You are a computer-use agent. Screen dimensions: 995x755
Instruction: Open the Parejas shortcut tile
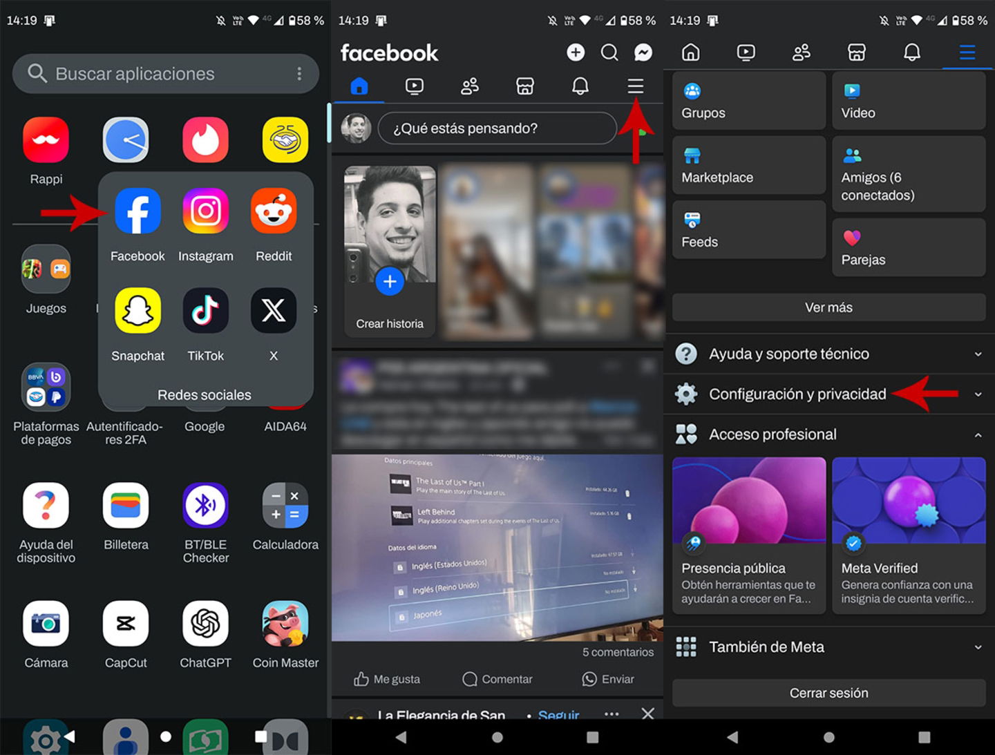pos(909,247)
